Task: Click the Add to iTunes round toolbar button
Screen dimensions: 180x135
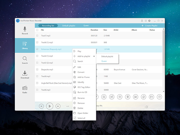Action: click(104, 97)
